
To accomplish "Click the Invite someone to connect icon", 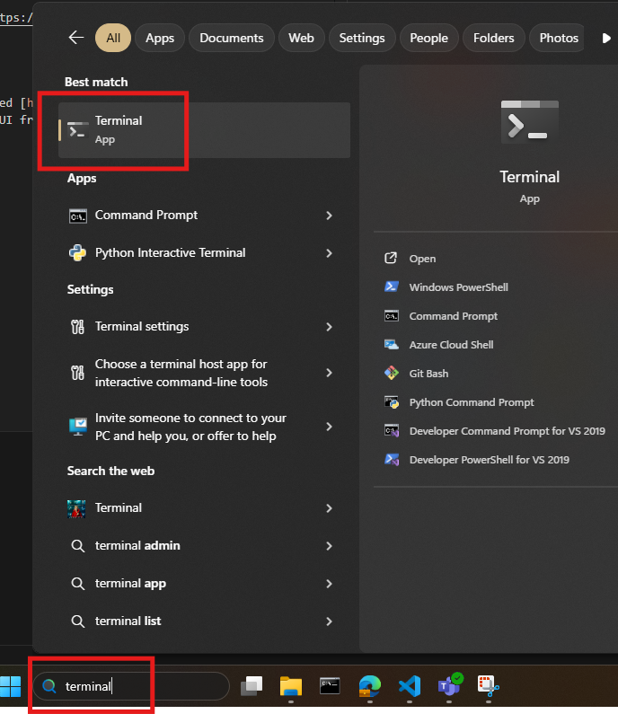I will (78, 427).
